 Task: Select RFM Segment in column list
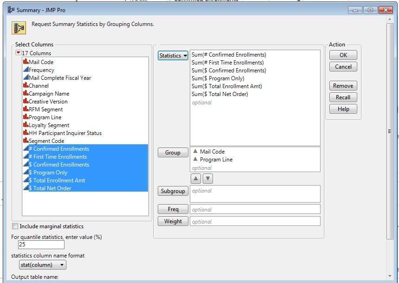(45, 109)
